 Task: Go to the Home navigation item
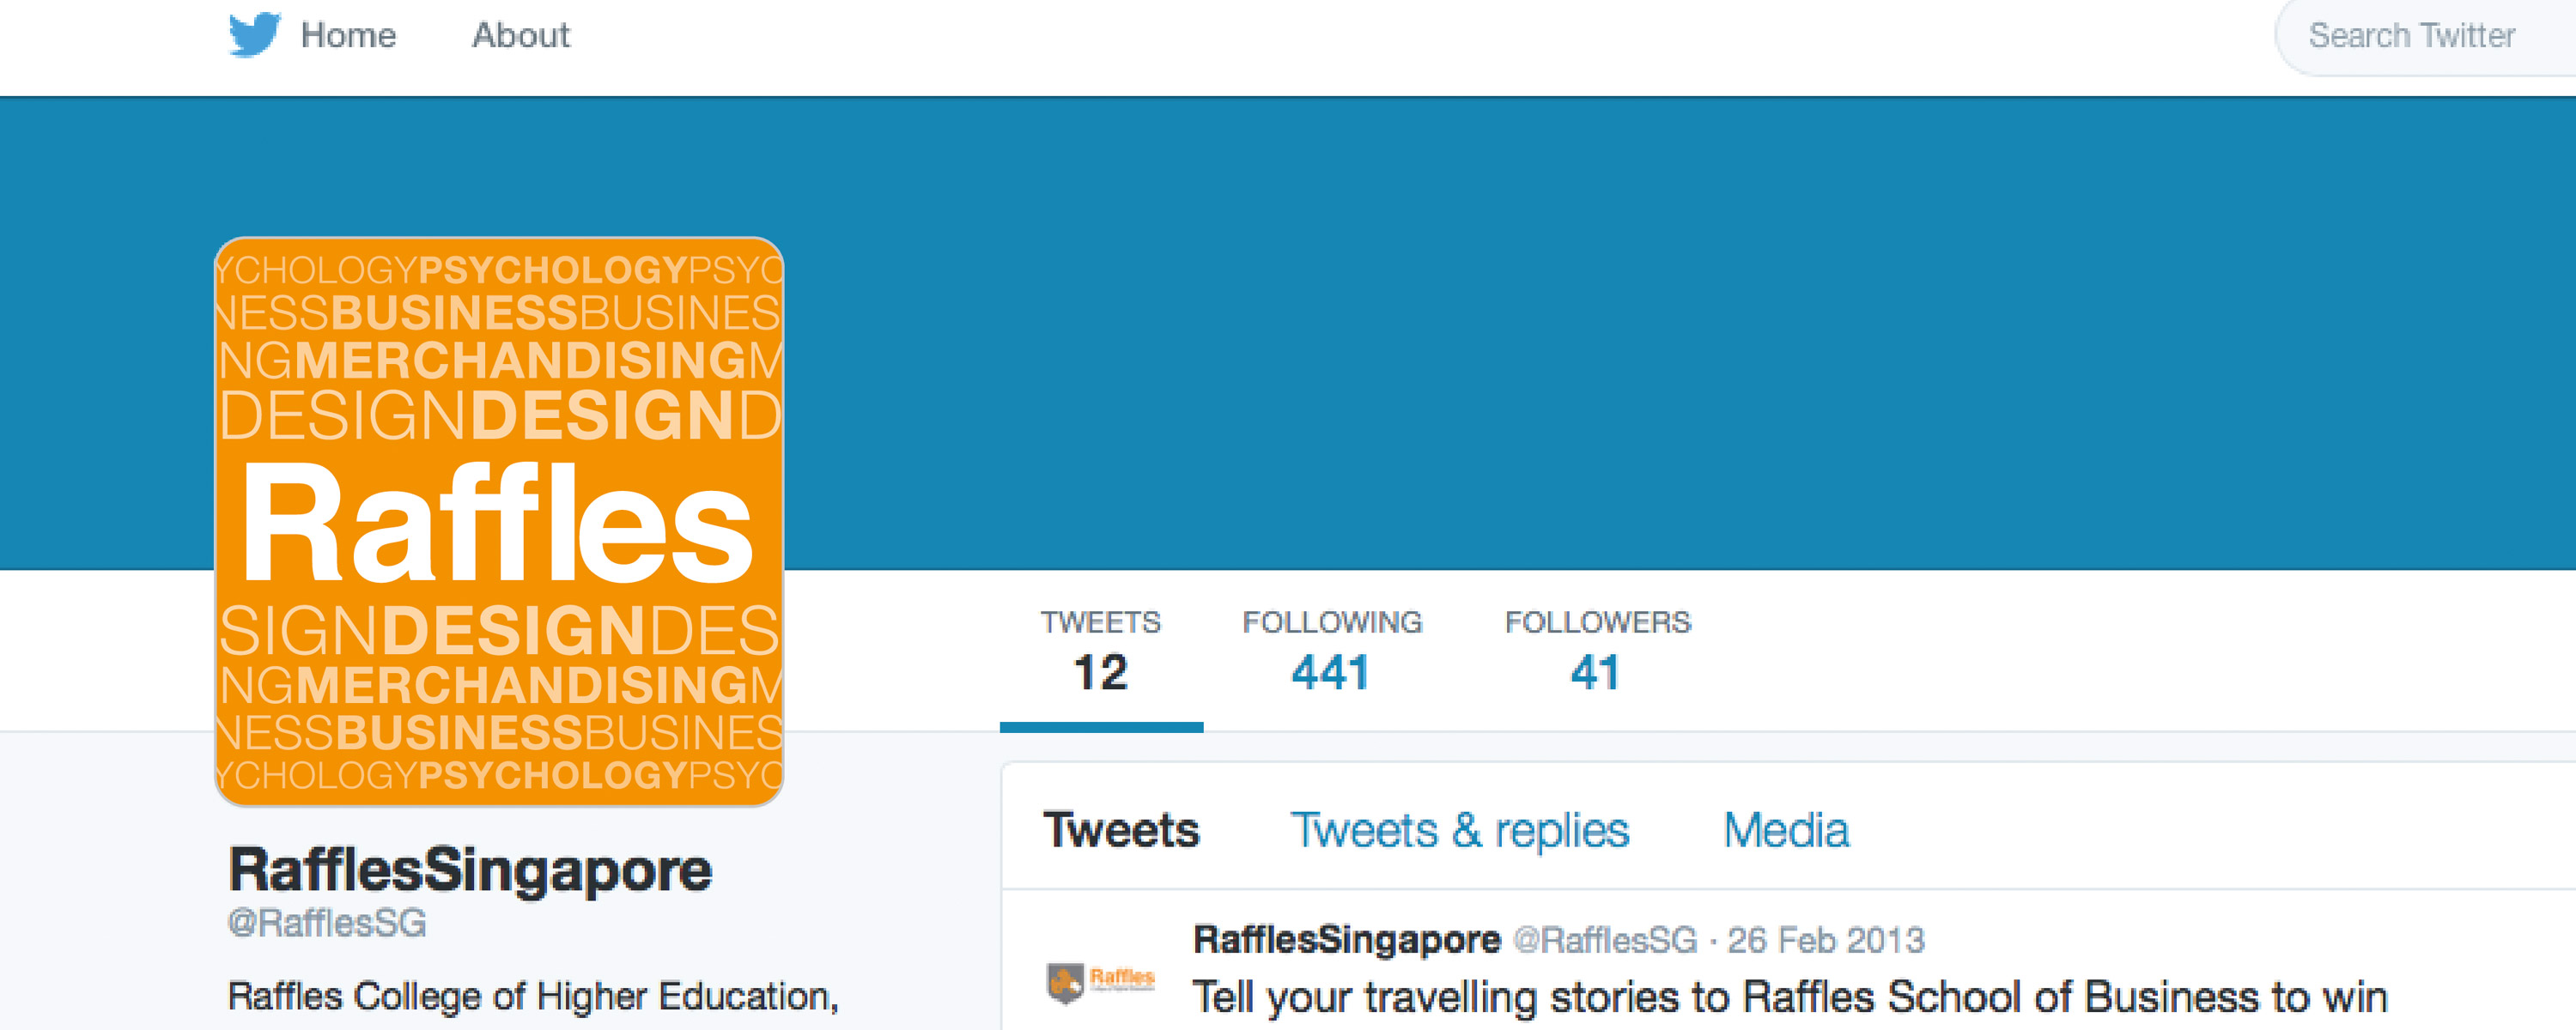coord(348,35)
